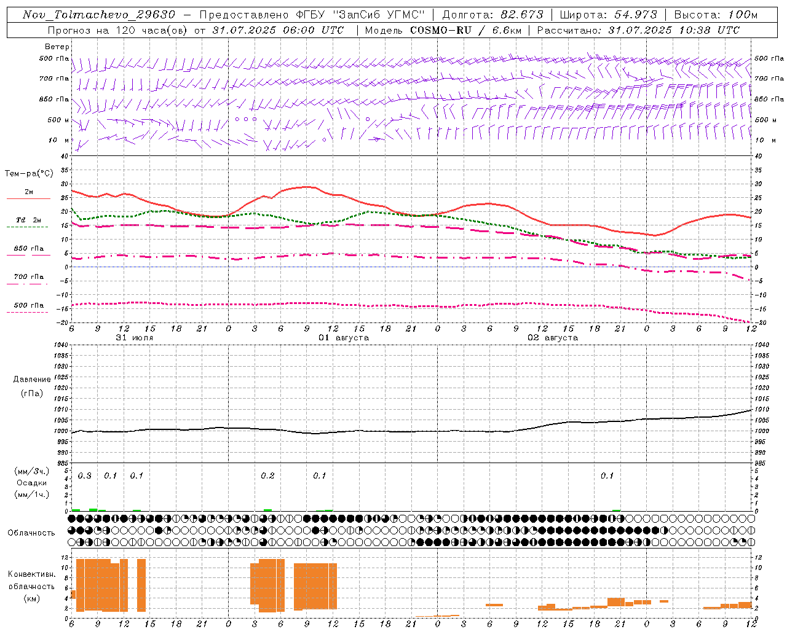
Task: Click the 01 августа date label
Action: (x=344, y=338)
